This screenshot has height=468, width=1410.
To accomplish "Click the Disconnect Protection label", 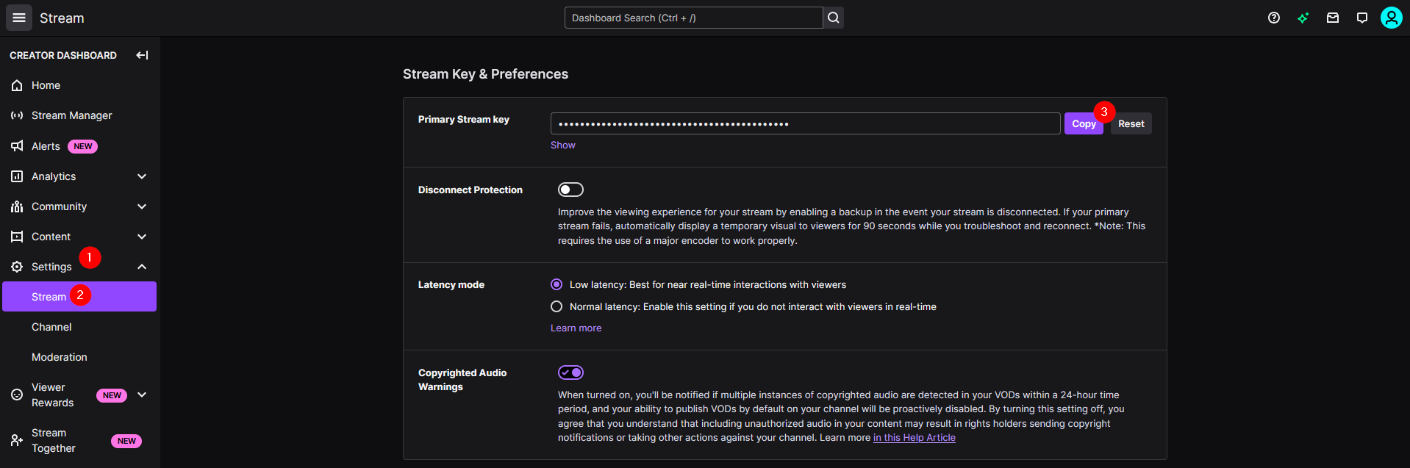I will click(x=470, y=190).
